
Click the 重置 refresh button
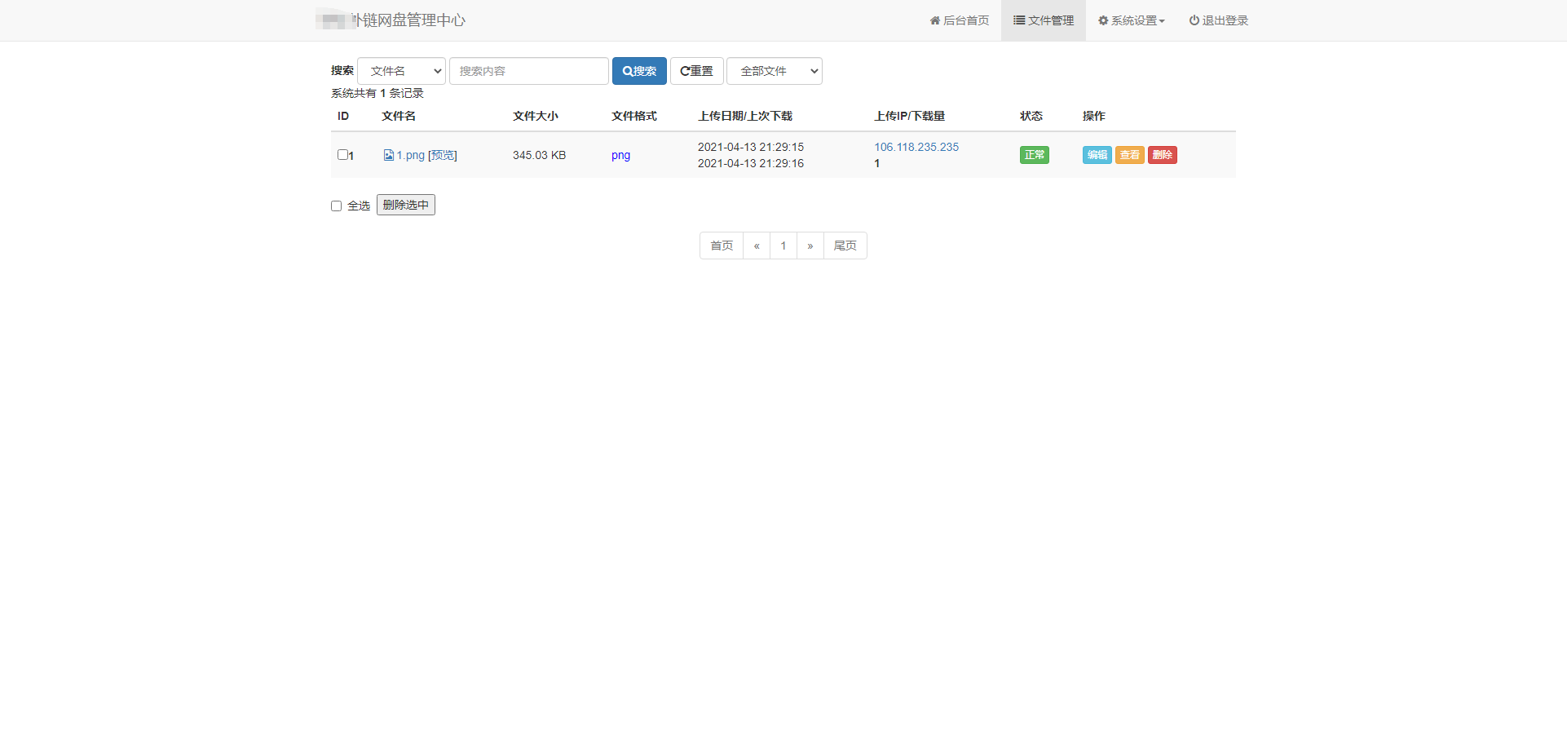click(x=696, y=71)
